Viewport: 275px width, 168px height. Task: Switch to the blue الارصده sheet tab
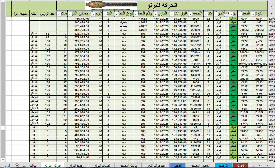coord(224,165)
